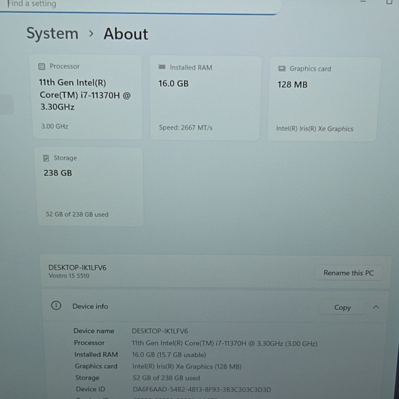399x399 pixels.
Task: Click the Device name label in Device info
Action: pyautogui.click(x=94, y=331)
